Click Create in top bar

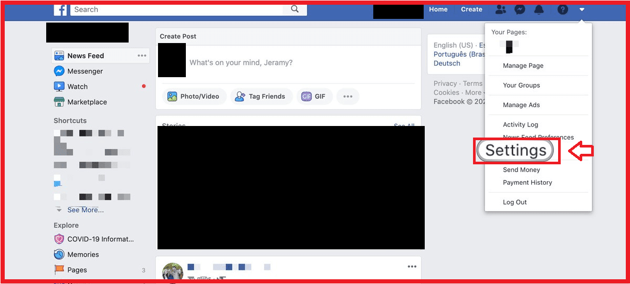click(x=471, y=9)
